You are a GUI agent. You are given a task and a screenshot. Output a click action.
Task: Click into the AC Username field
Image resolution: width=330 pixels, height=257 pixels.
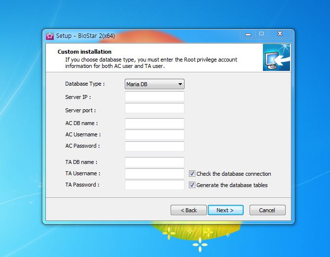(154, 135)
